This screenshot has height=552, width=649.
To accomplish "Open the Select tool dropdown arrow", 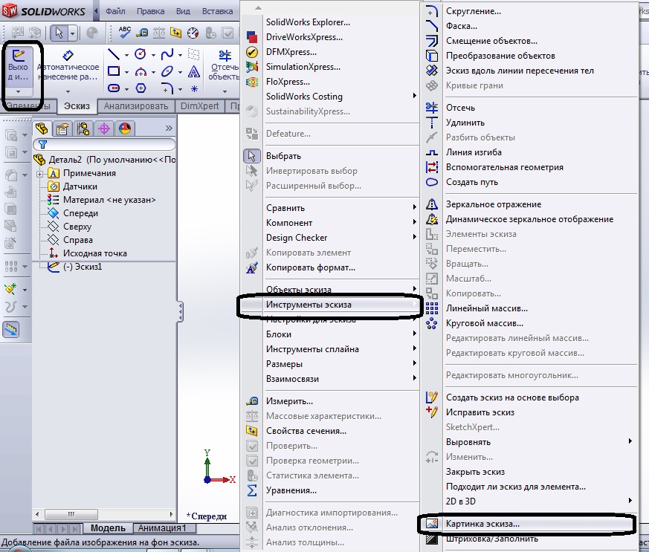I will pos(72,33).
